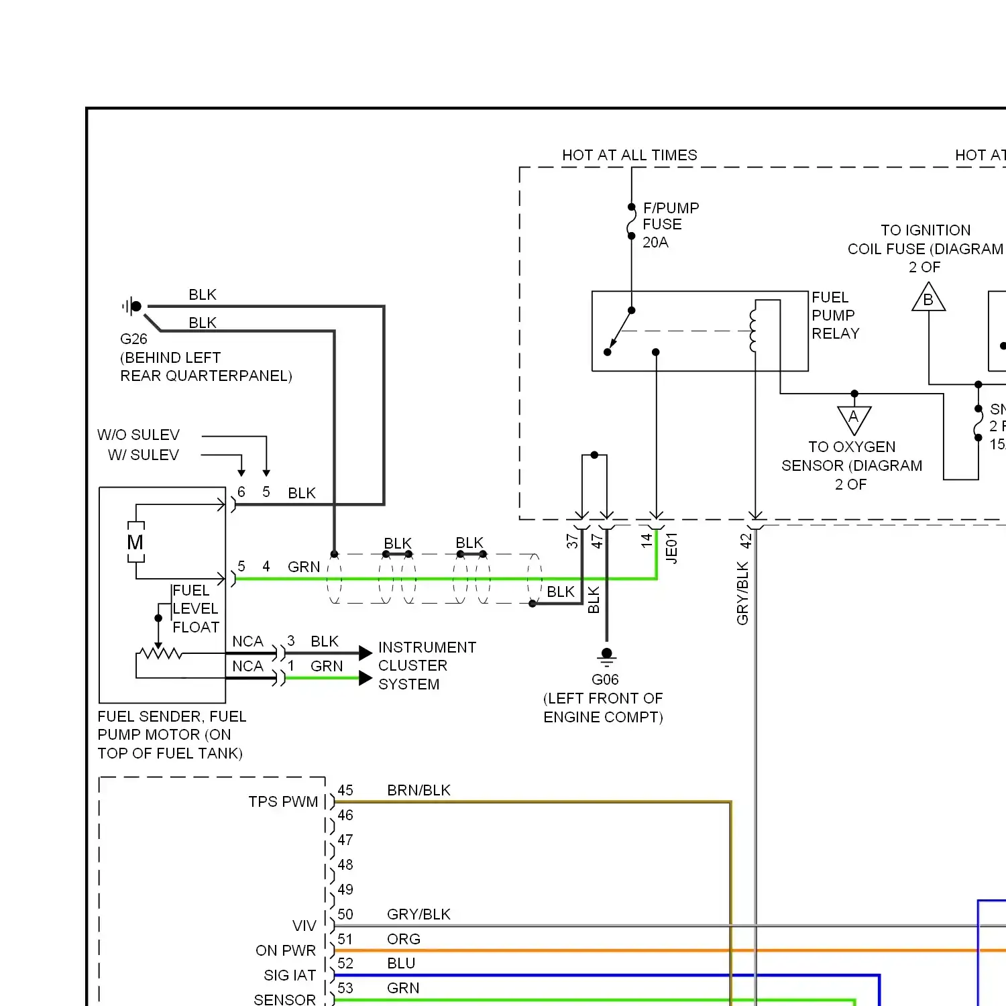Click the black arrow on the GRN instrument cluster wire

click(x=366, y=678)
